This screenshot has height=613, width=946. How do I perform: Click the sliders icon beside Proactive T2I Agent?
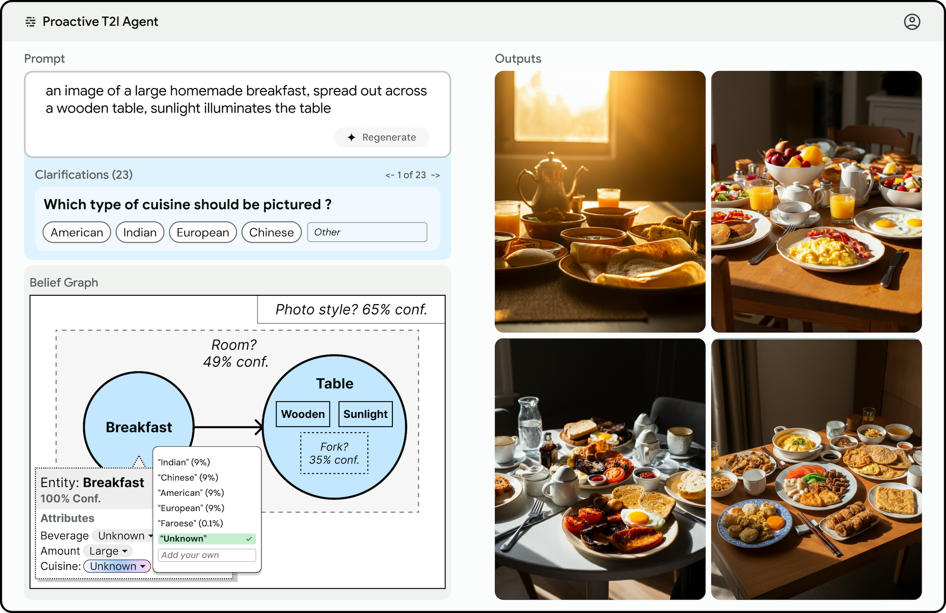coord(30,22)
